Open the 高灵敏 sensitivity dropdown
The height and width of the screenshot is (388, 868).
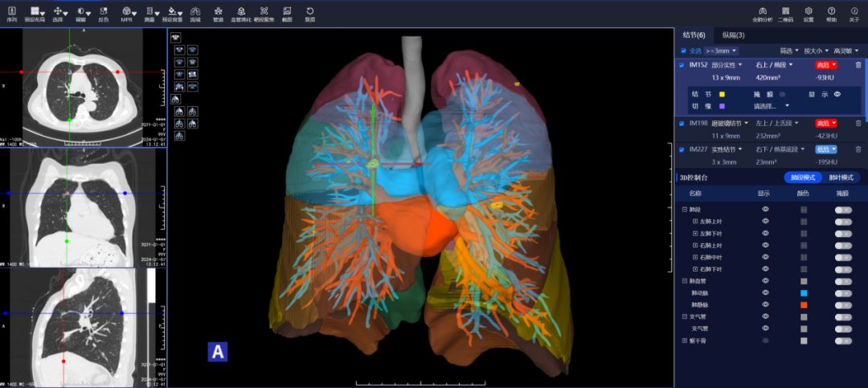845,51
